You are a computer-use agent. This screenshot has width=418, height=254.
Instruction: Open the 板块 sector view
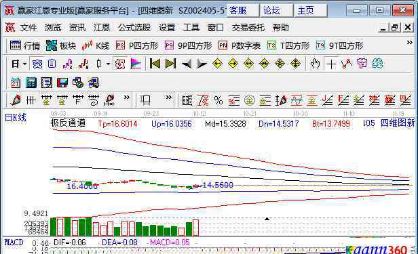click(61, 46)
